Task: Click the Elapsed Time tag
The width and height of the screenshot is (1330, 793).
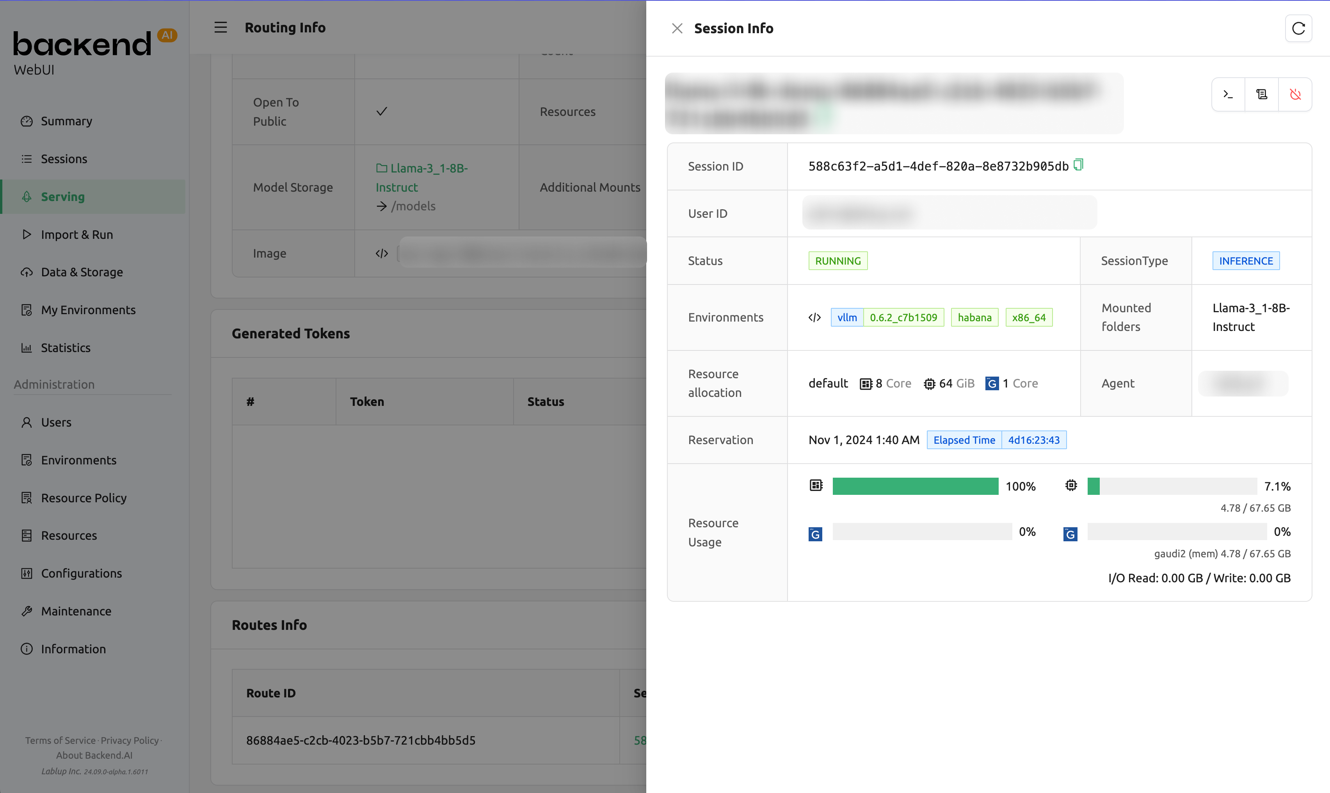Action: coord(964,440)
